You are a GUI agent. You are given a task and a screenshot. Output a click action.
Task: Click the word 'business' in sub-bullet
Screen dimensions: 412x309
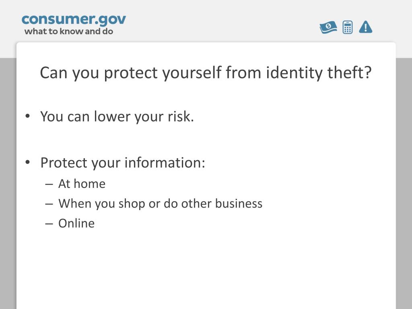click(x=239, y=203)
